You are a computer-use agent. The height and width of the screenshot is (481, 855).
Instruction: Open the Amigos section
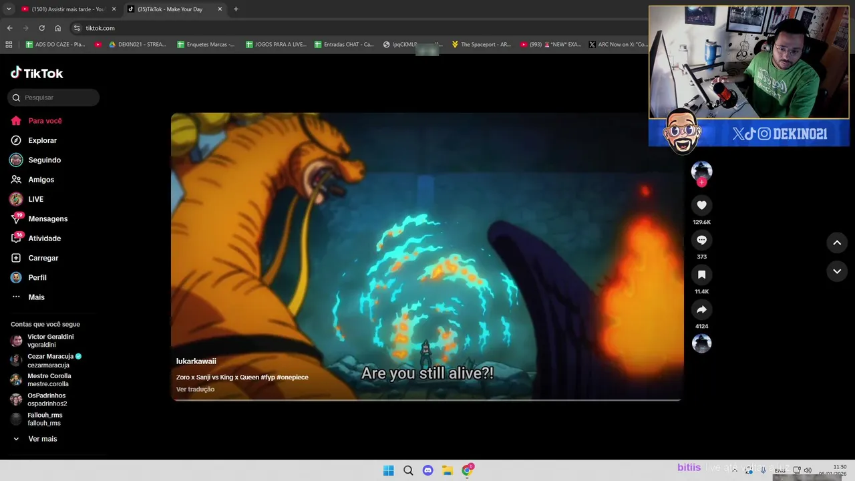(x=33, y=180)
